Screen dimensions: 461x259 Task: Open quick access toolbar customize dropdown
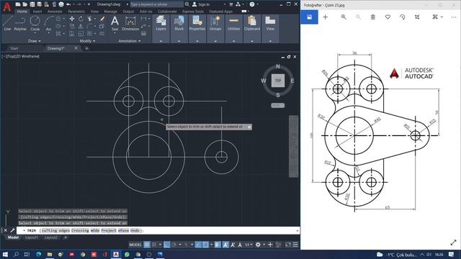click(89, 4)
